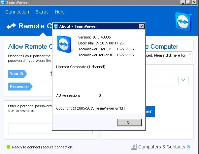Image resolution: width=199 pixels, height=154 pixels.
Task: Select TeamViewer user ID value 162754697
Action: 125,49
